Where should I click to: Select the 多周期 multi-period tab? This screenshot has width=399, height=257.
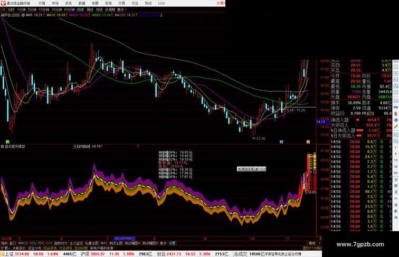110,9
